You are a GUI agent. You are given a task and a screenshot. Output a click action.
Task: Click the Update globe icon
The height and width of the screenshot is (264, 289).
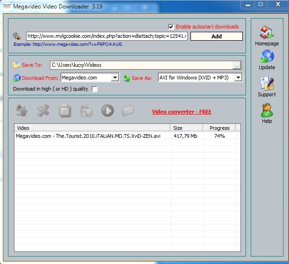coord(267,57)
